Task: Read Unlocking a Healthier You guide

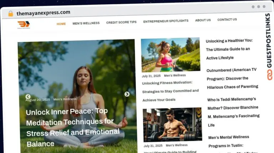Action: 230,49
